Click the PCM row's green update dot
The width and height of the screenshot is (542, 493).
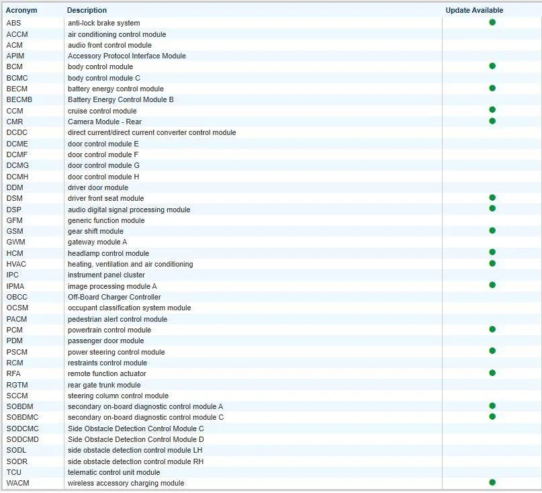pos(492,329)
